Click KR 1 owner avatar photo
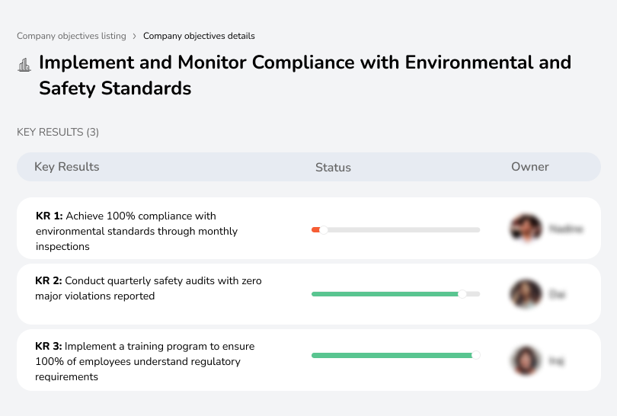 click(x=526, y=228)
